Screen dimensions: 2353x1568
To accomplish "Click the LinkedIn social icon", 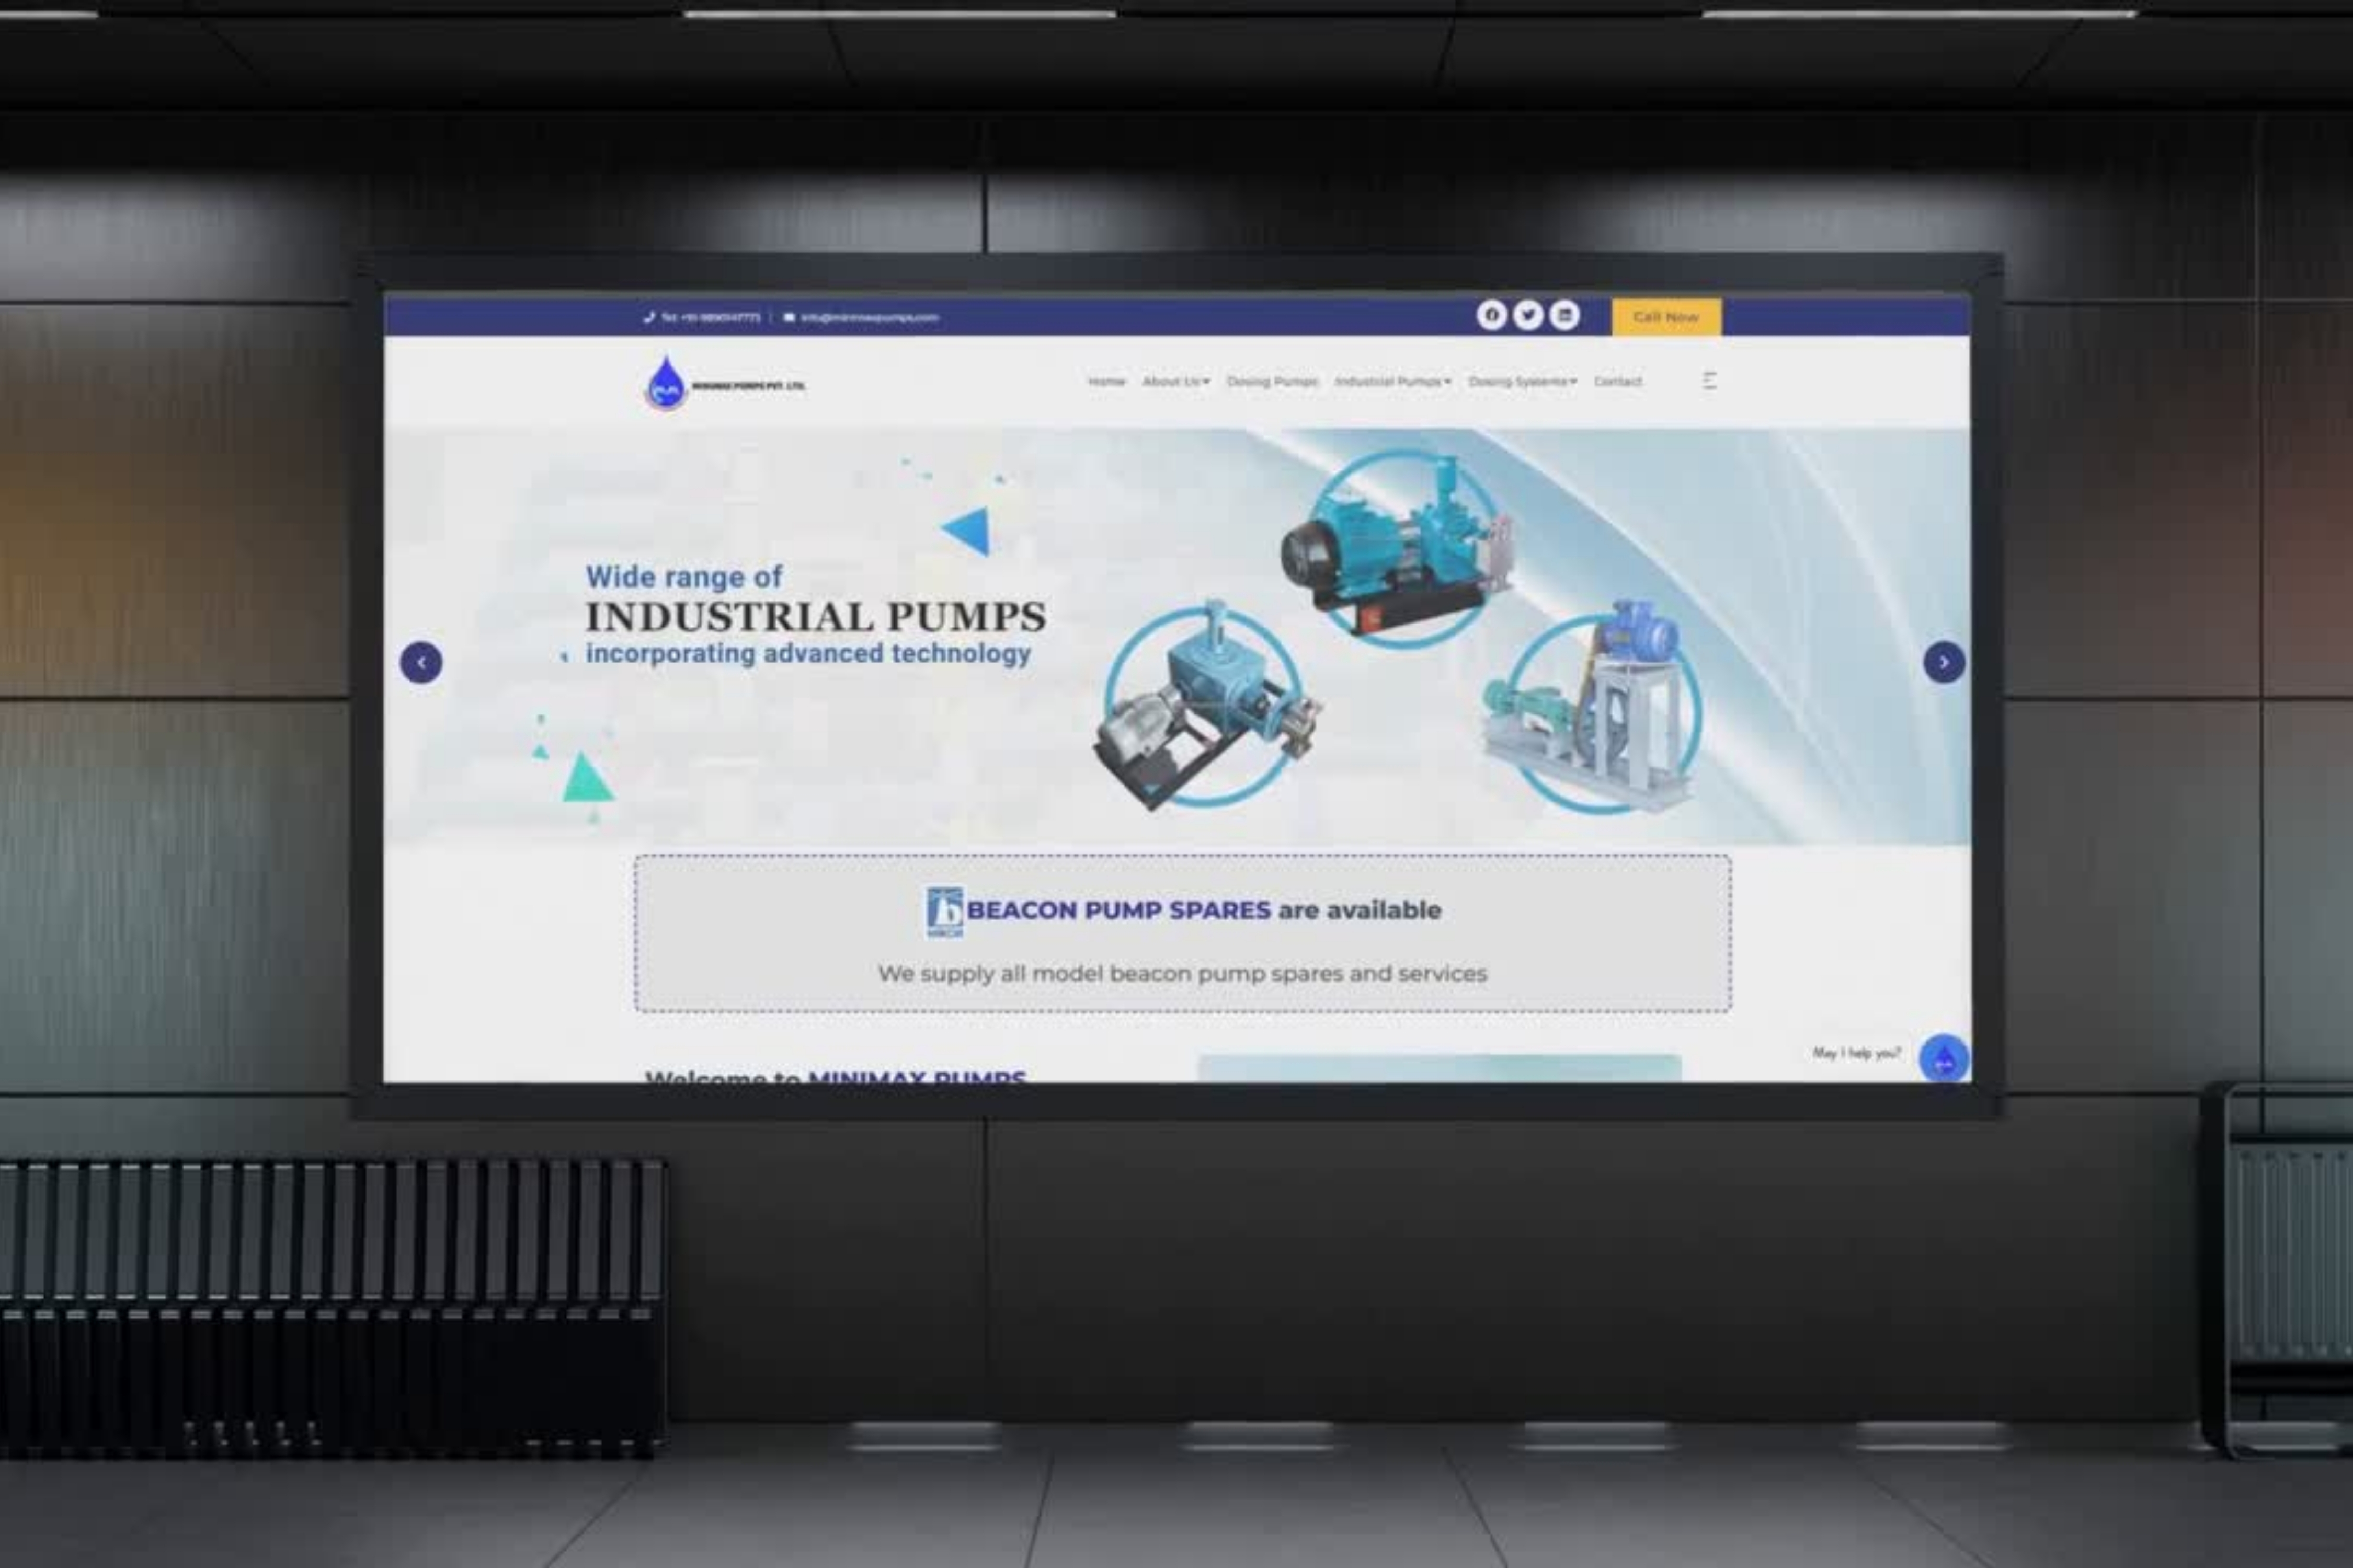I will 1564,315.
